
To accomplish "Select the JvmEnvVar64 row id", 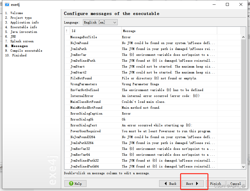I will [x=80, y=155].
